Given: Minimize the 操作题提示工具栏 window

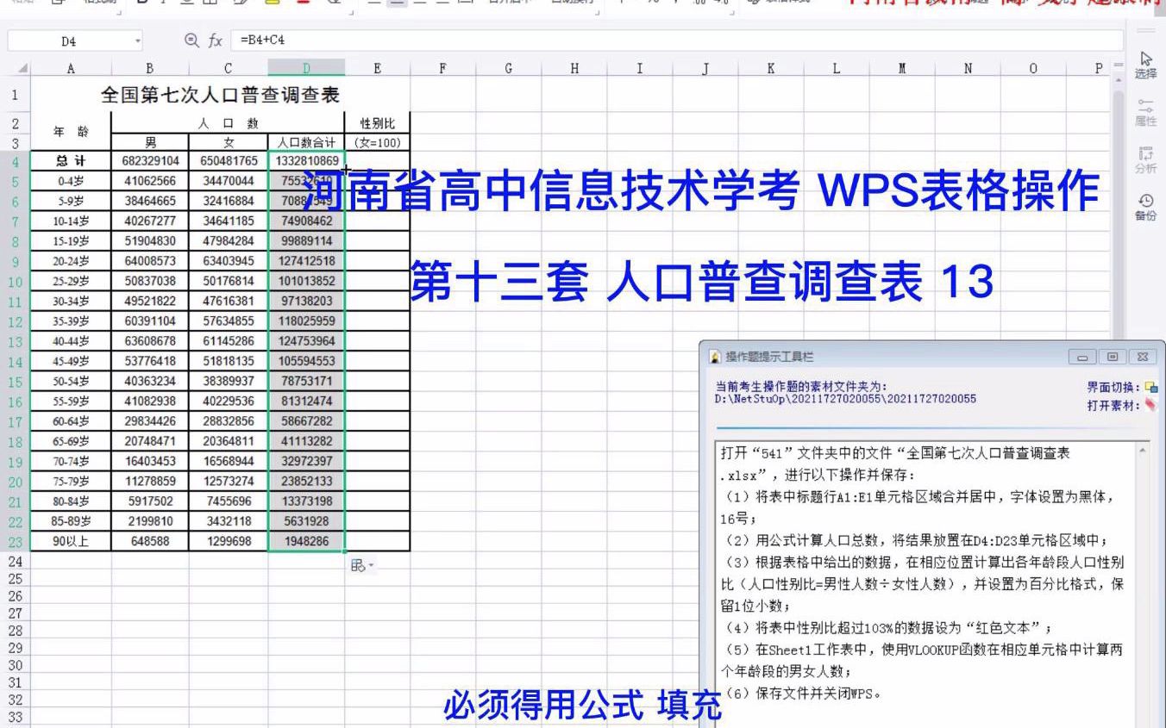Looking at the screenshot, I should point(1083,357).
